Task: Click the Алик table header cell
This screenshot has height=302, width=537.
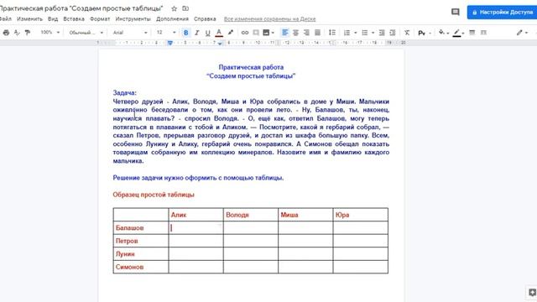Action: [x=196, y=215]
